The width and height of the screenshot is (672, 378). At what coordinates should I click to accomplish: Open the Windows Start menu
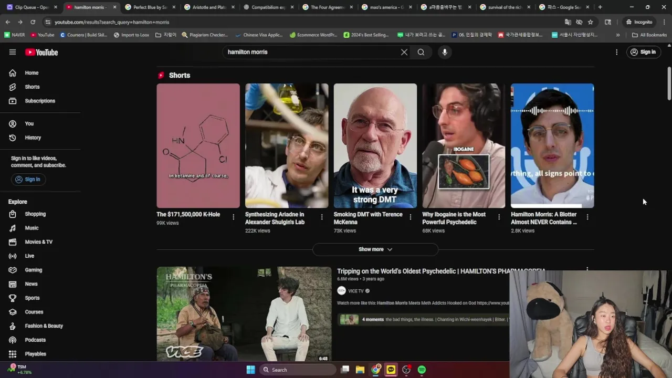[251, 370]
